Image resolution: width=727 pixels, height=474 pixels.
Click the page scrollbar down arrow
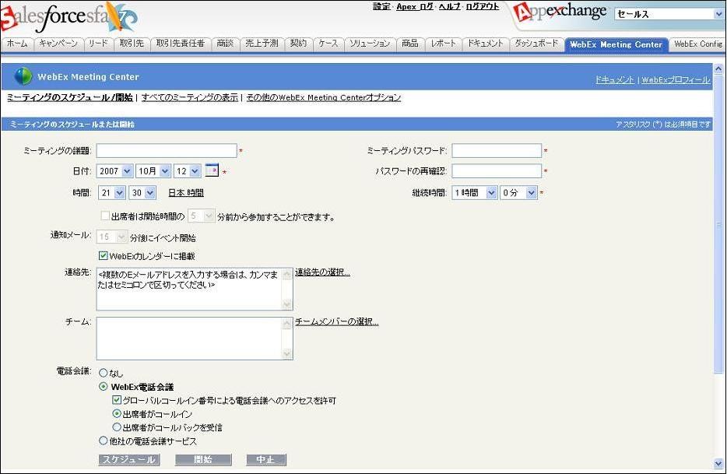coord(718,463)
